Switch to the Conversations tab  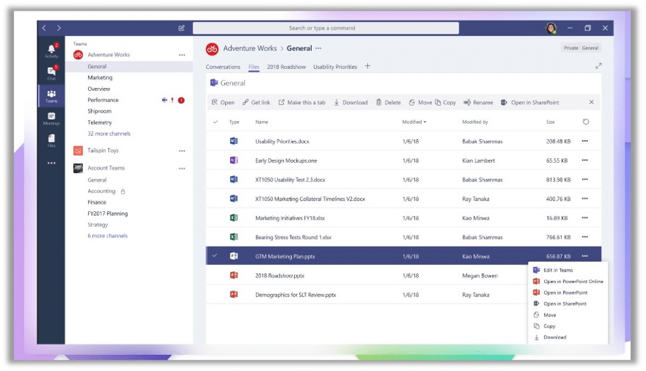(x=223, y=67)
